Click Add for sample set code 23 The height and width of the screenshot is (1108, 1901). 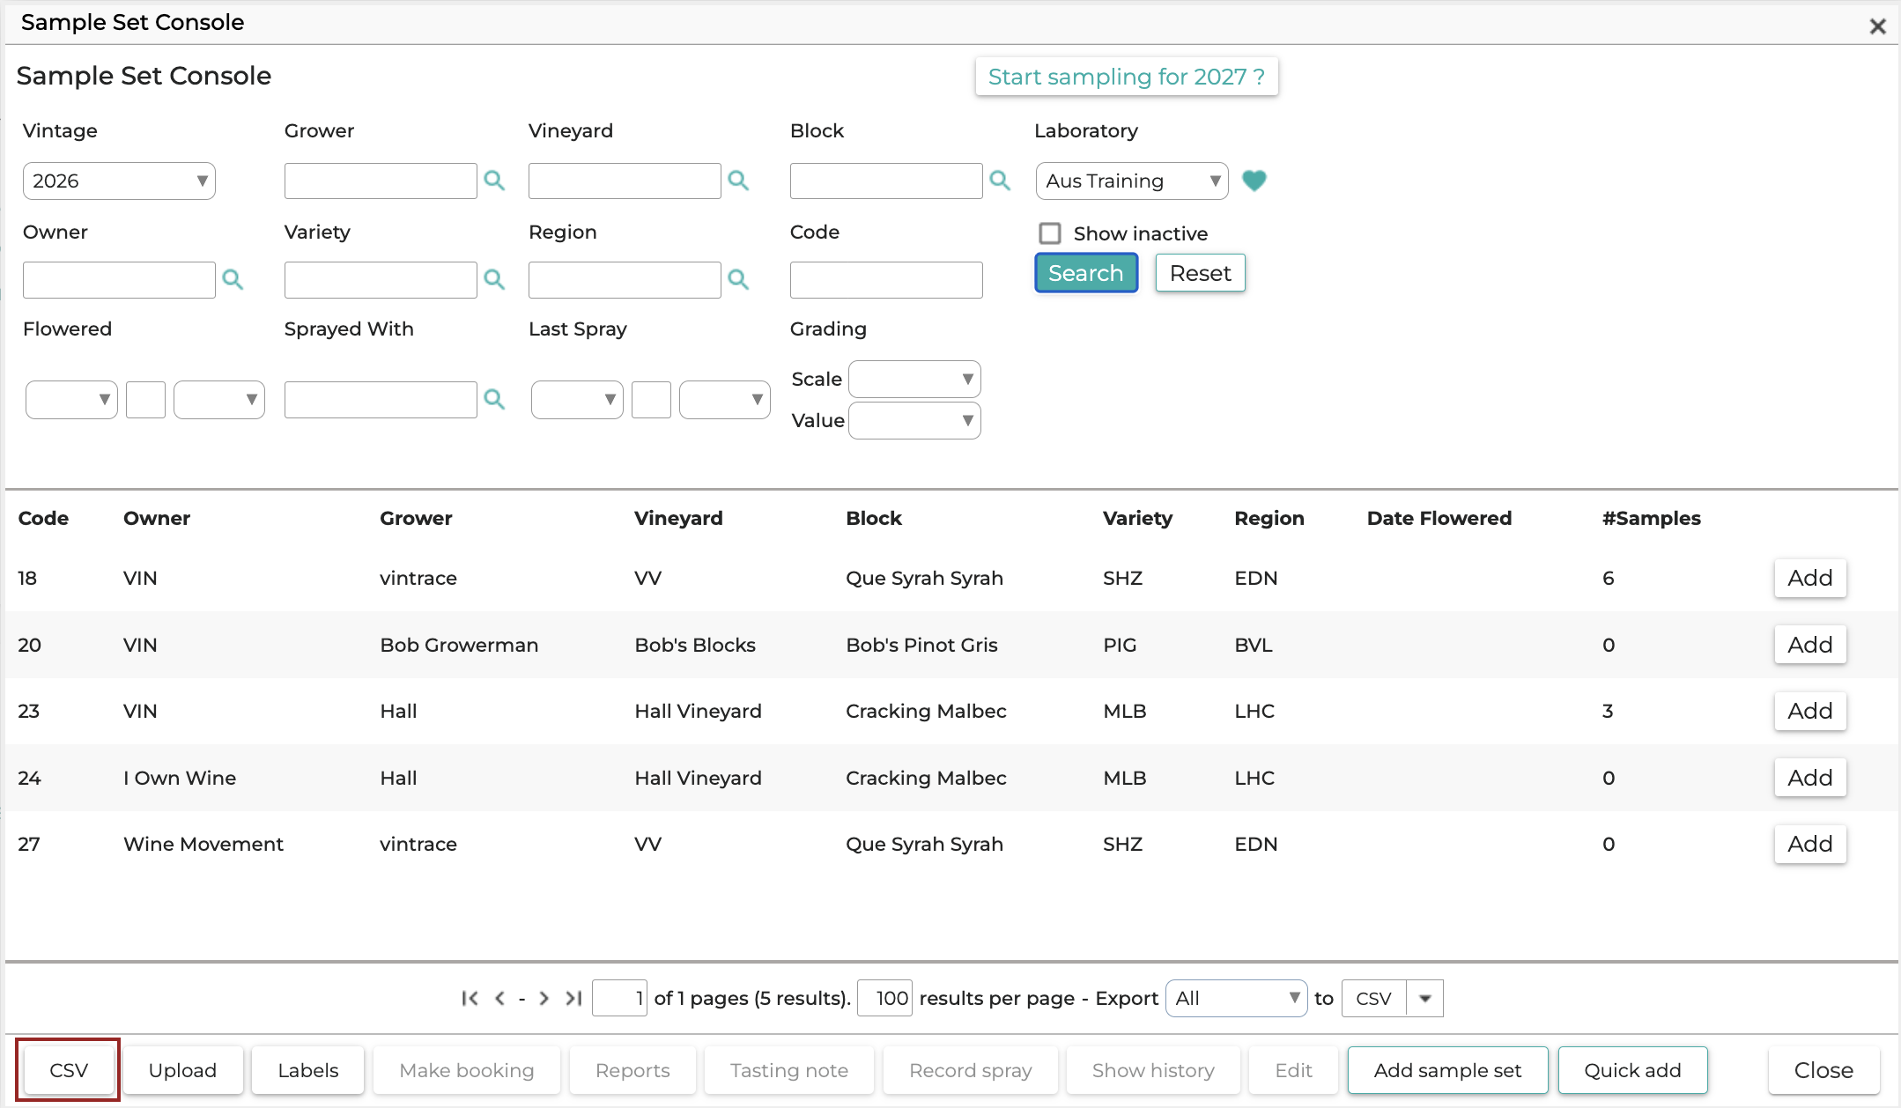click(x=1810, y=711)
